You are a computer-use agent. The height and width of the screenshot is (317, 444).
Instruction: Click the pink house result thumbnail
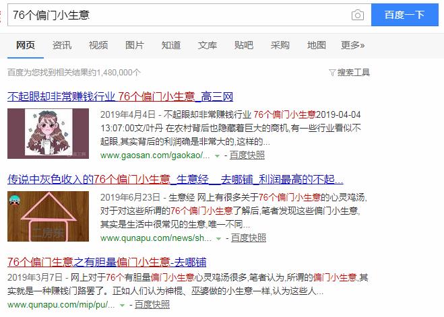click(48, 216)
